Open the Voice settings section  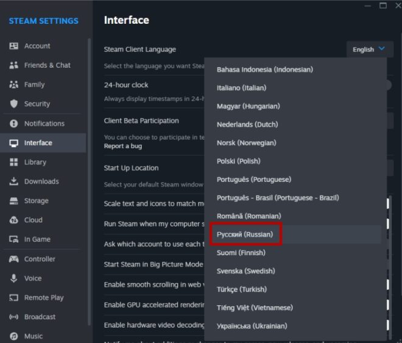coord(43,278)
